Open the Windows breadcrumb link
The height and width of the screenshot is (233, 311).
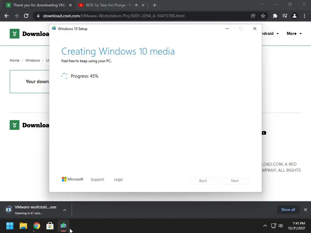click(32, 60)
